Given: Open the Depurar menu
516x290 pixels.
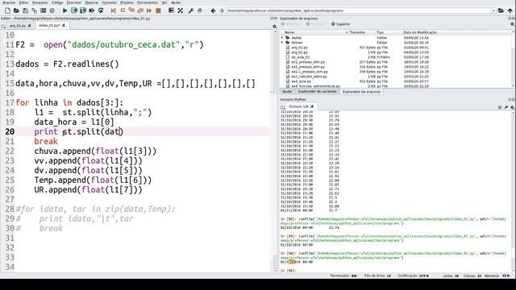Looking at the screenshot, I should pos(91,2).
